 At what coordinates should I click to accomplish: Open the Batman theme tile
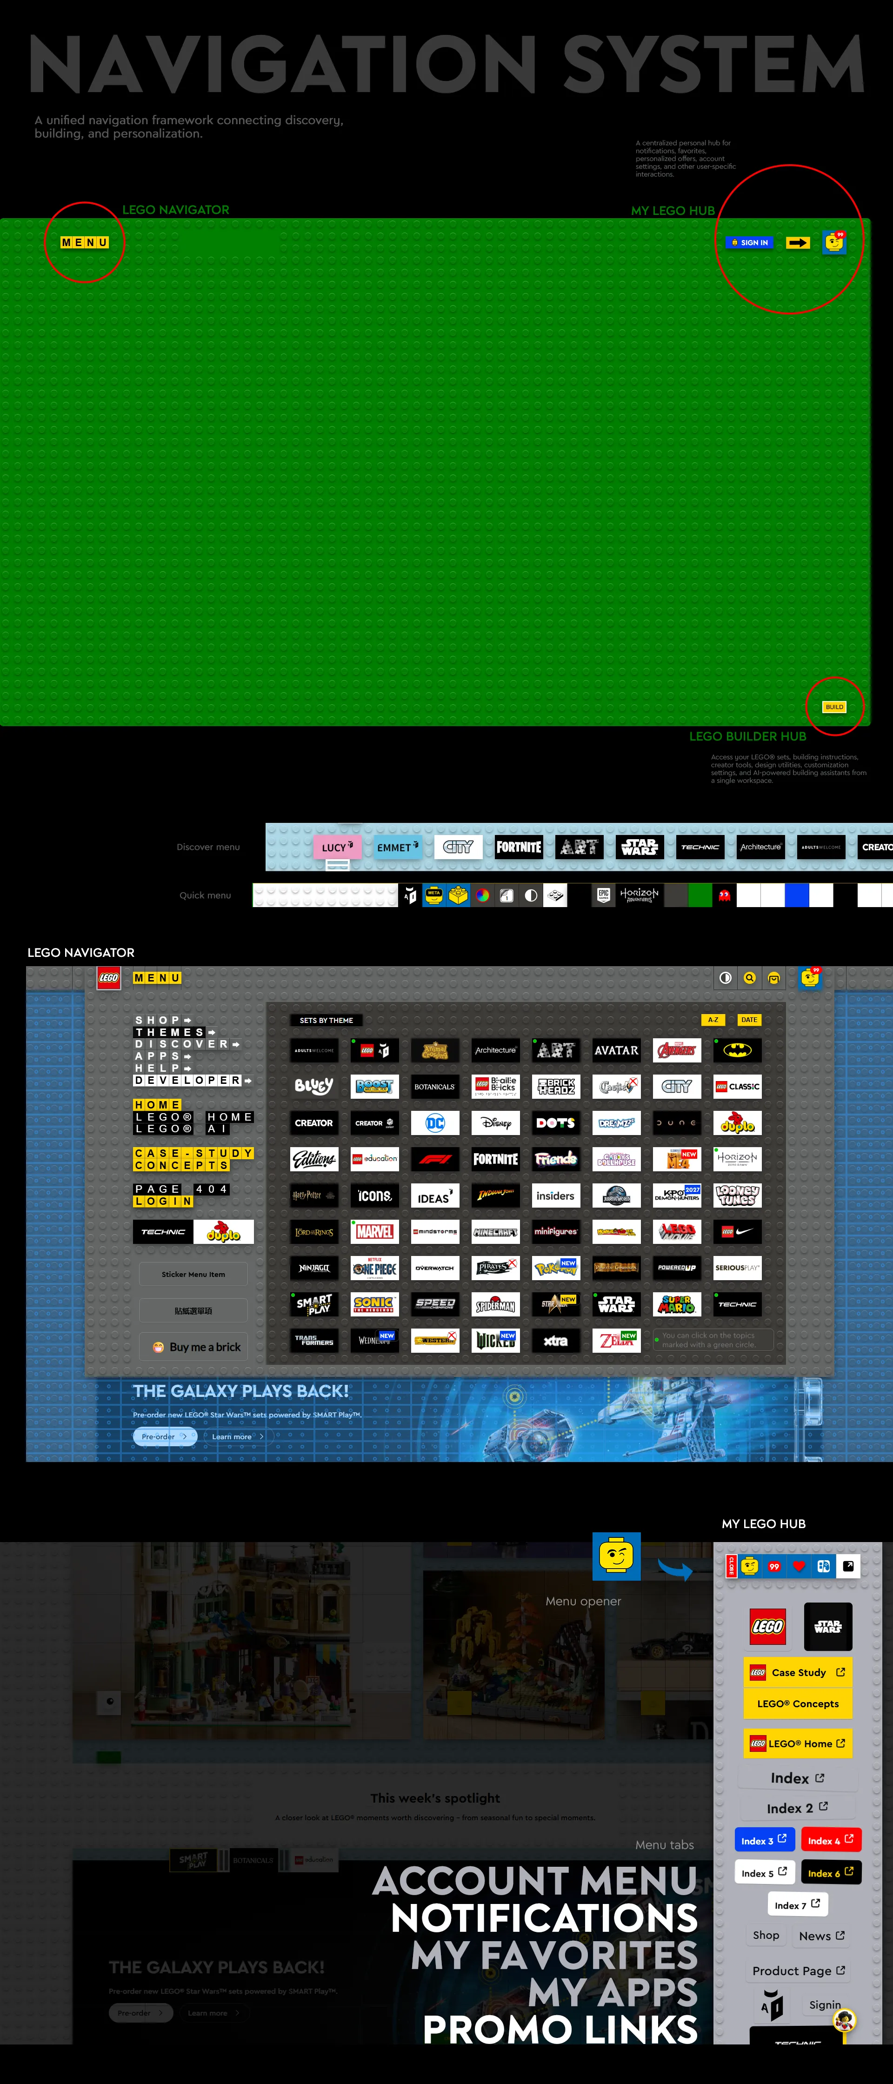coord(737,1050)
